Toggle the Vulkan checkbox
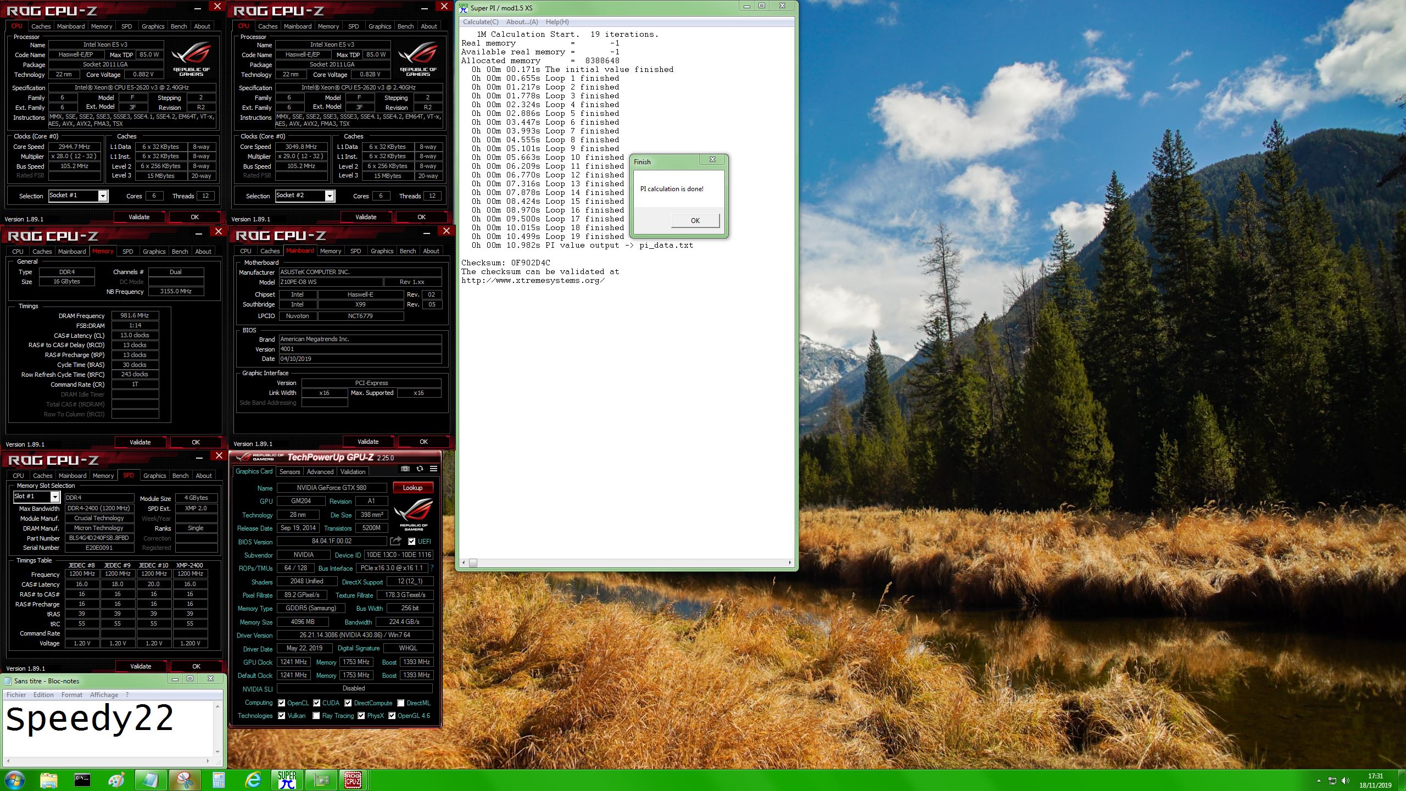The width and height of the screenshot is (1406, 791). (x=282, y=715)
